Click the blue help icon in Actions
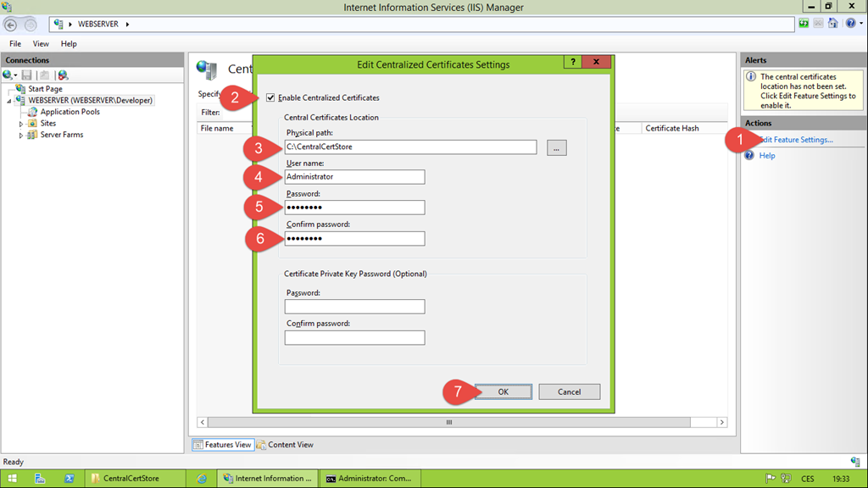Screen dimensions: 868x488 click(x=749, y=156)
